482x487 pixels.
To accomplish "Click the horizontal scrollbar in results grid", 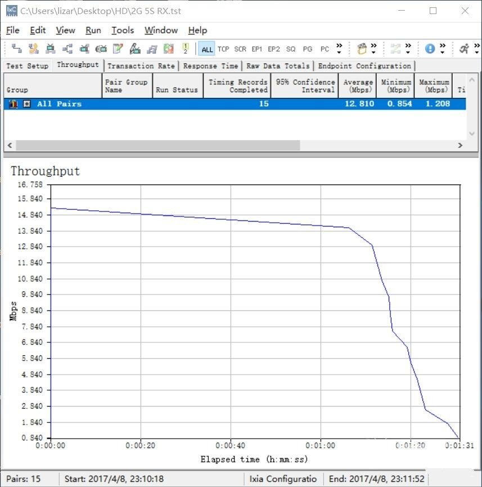I will [157, 145].
